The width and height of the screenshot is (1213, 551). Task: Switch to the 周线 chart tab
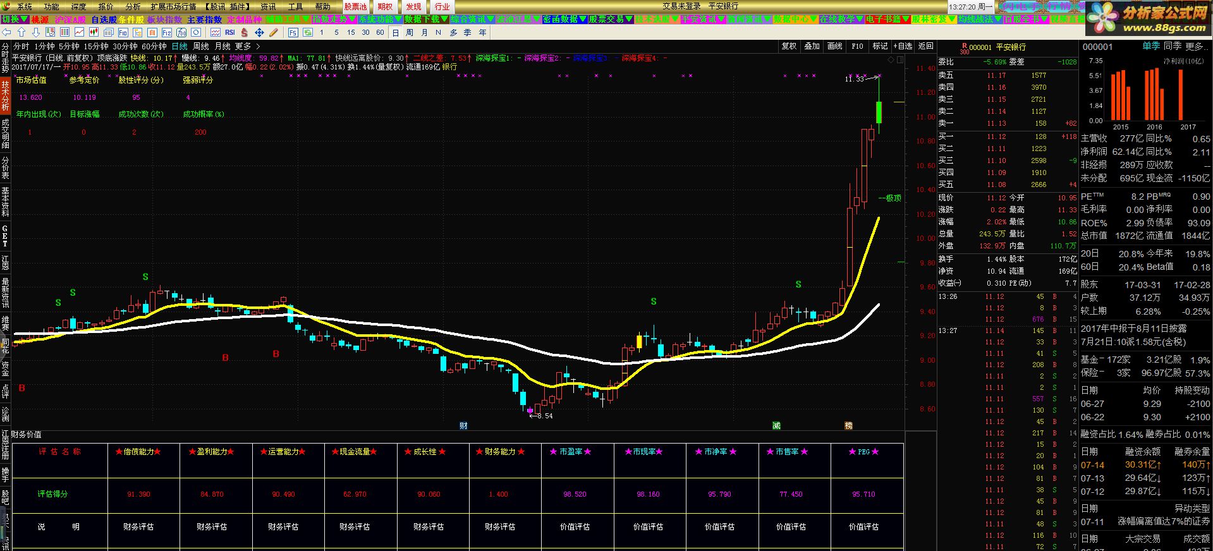[201, 46]
